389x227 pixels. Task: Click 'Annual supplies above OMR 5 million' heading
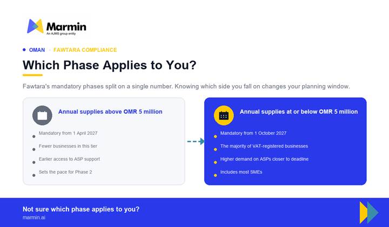(110, 112)
